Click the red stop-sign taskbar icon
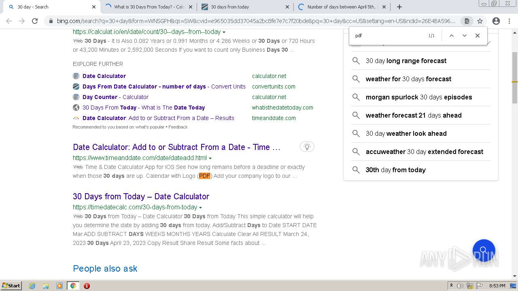The height and width of the screenshot is (291, 518). (x=87, y=286)
